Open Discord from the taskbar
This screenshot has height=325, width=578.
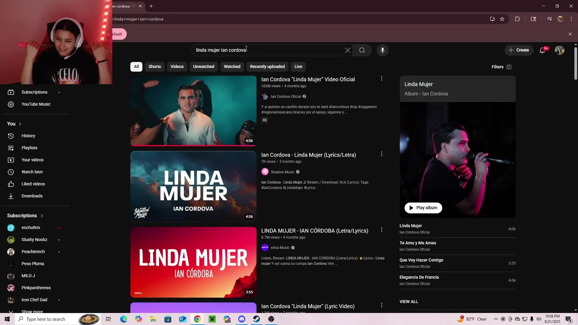click(242, 319)
